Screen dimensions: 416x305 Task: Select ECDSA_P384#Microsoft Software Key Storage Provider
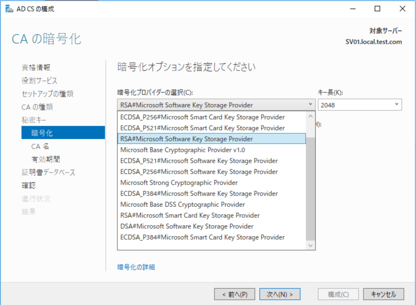point(211,193)
